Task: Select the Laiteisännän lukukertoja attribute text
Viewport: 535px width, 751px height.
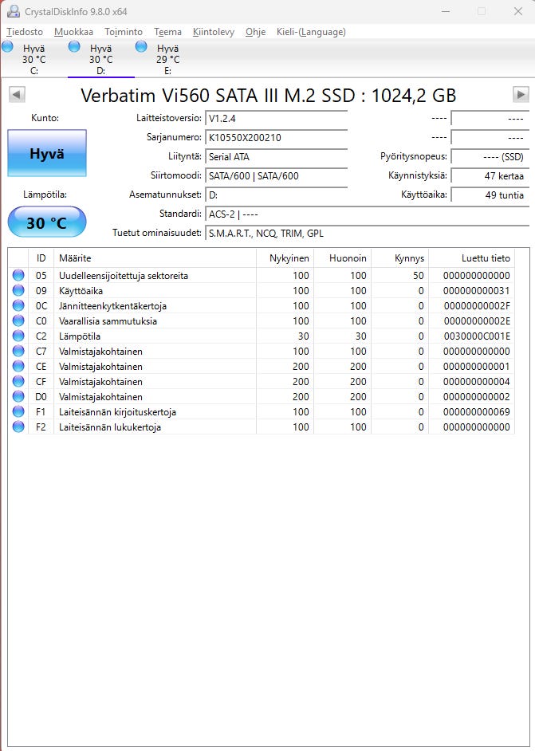Action: pyautogui.click(x=110, y=427)
